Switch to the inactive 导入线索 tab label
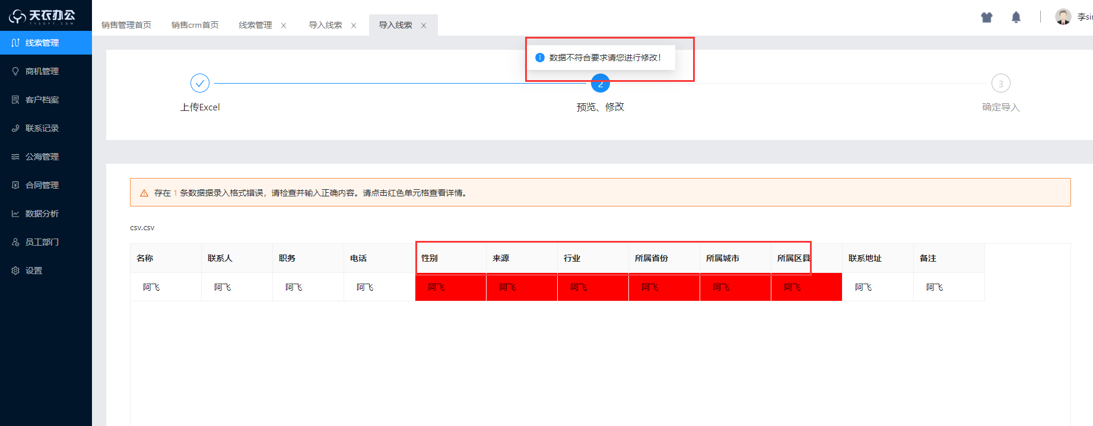The width and height of the screenshot is (1093, 426). click(x=326, y=25)
